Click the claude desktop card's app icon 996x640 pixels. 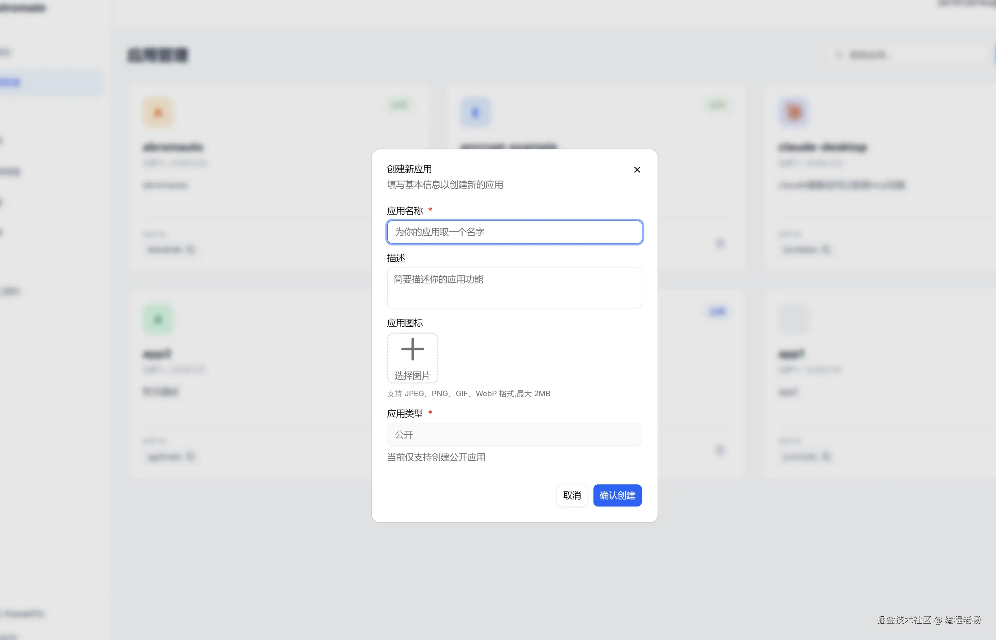[793, 113]
